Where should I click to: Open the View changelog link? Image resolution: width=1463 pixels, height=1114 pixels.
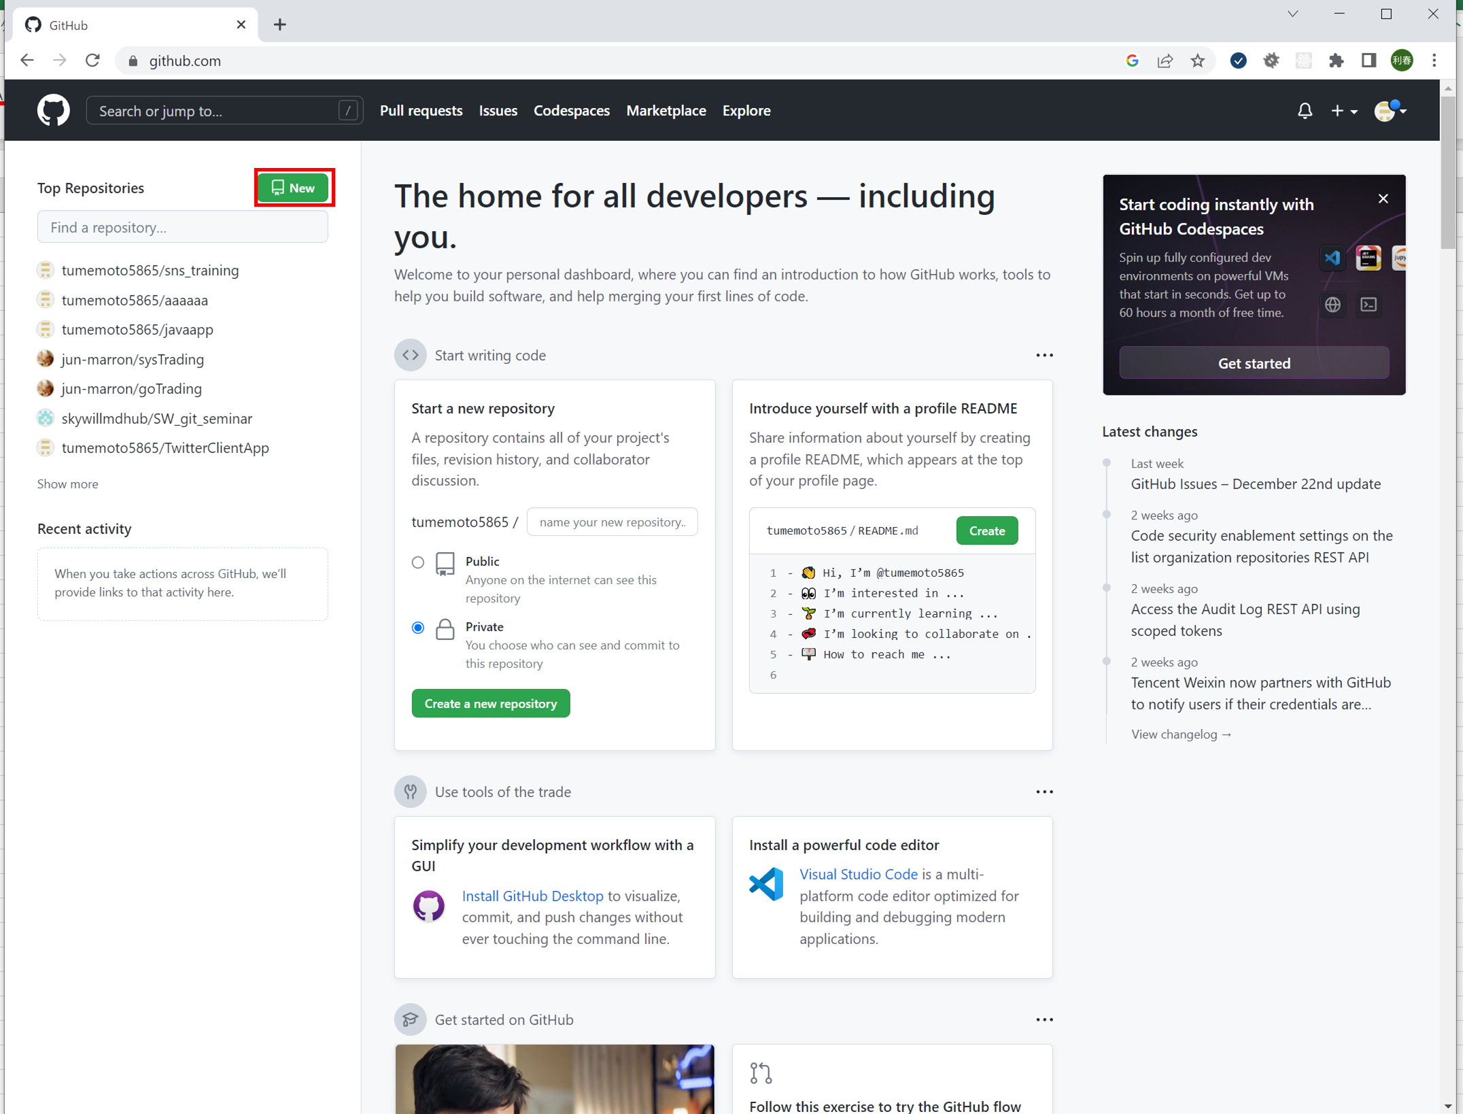tap(1181, 734)
